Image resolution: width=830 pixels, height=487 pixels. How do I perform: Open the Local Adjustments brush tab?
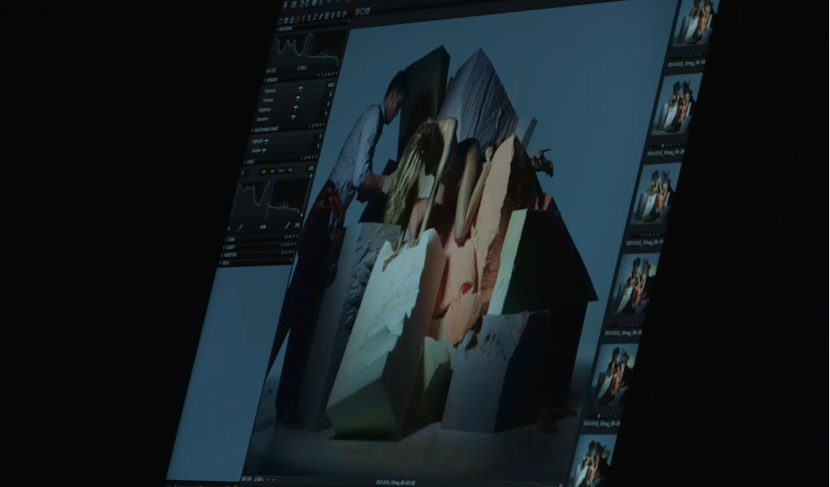(321, 16)
